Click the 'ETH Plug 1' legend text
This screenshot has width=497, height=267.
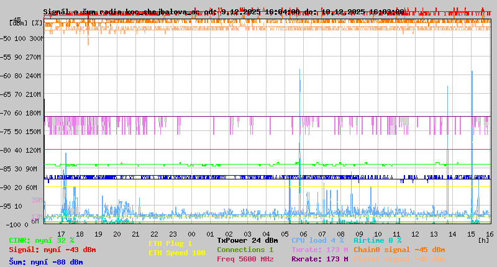(170, 243)
